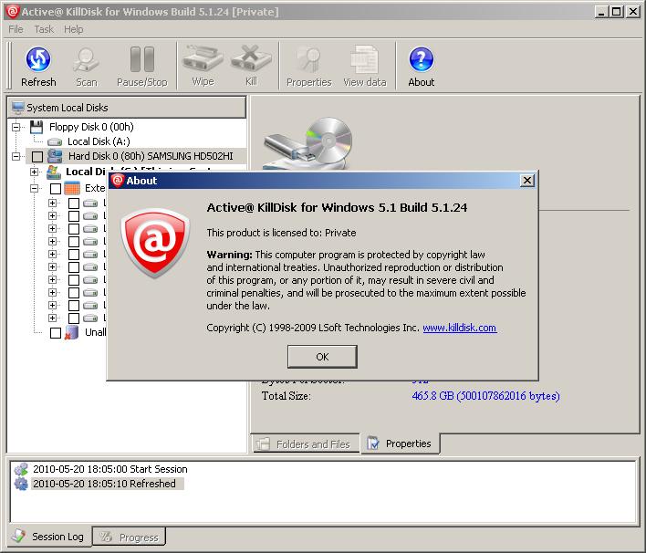Check the Hard Disk 0 SAMSUNG checkbox
The image size is (646, 553).
tap(37, 157)
